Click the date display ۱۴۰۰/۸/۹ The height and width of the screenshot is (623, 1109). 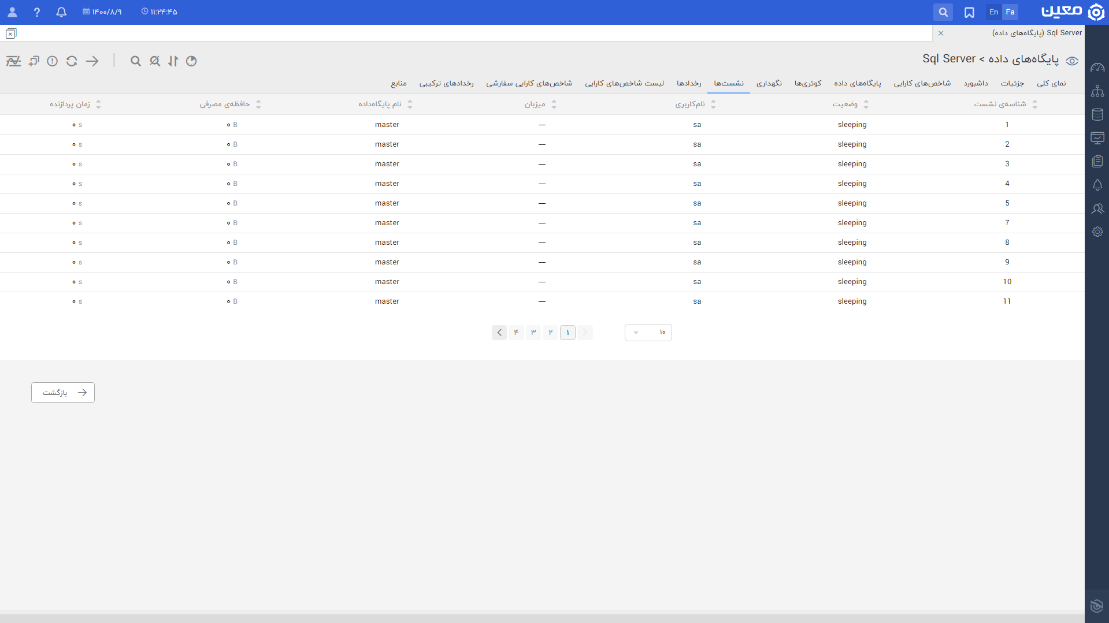click(x=102, y=12)
